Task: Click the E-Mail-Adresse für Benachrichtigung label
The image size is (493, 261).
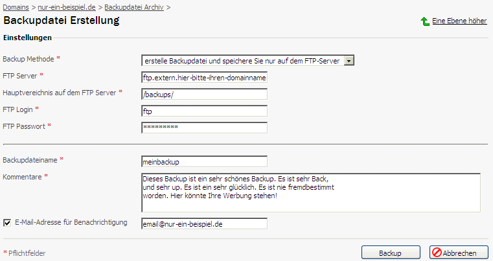Action: (71, 222)
